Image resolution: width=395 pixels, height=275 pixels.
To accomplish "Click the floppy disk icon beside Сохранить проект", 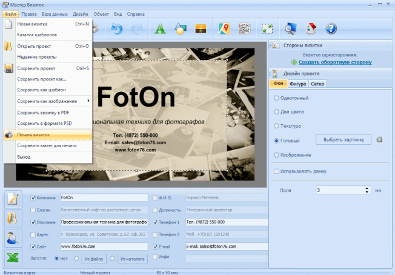I will pos(9,68).
